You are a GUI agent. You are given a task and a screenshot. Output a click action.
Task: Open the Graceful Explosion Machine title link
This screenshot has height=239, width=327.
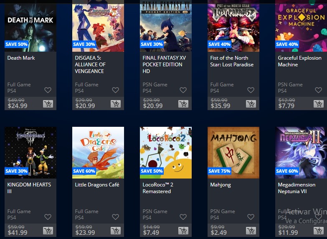coord(299,61)
